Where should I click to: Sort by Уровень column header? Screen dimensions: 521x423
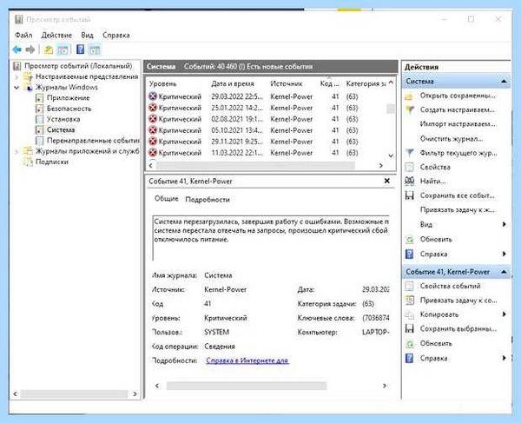(162, 83)
